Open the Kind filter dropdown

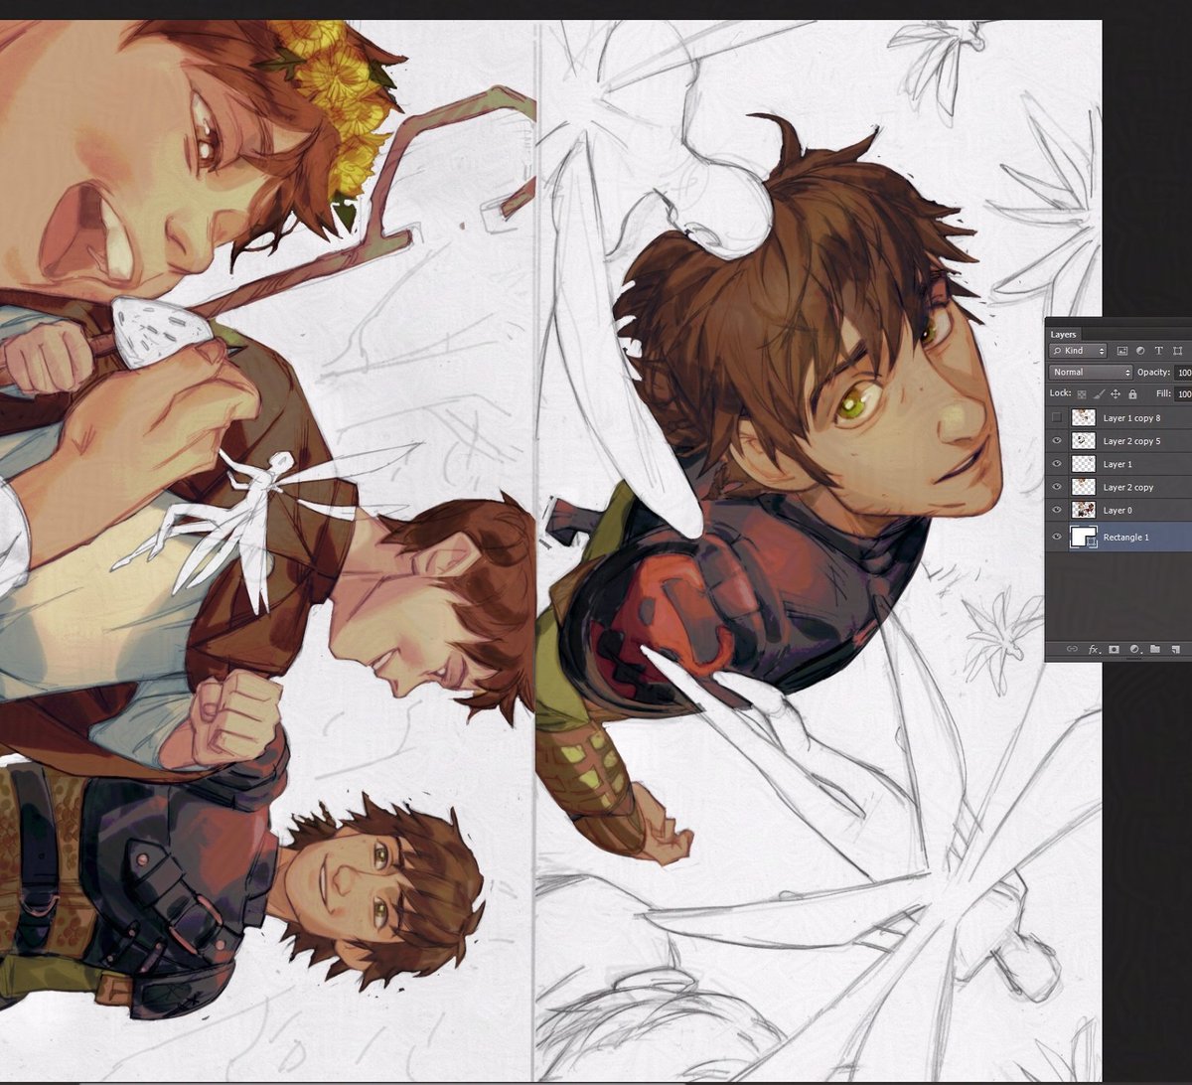point(1078,351)
